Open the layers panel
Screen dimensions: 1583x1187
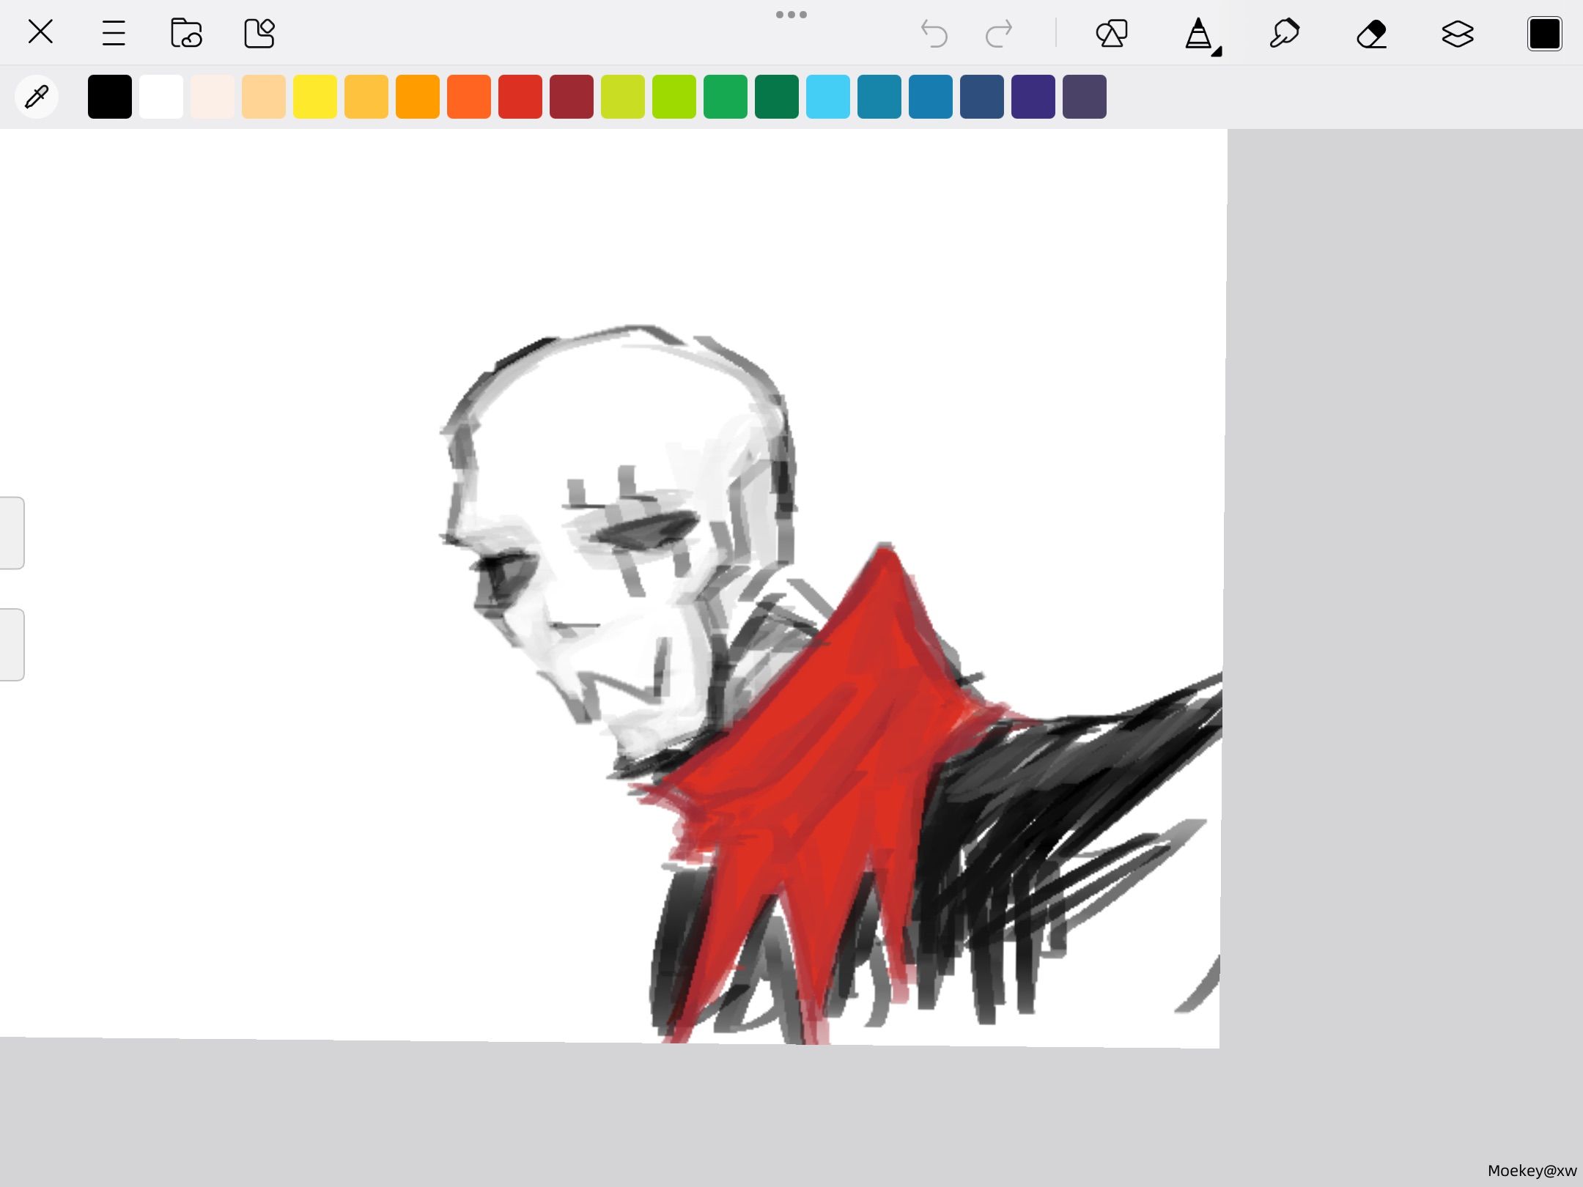click(1458, 34)
